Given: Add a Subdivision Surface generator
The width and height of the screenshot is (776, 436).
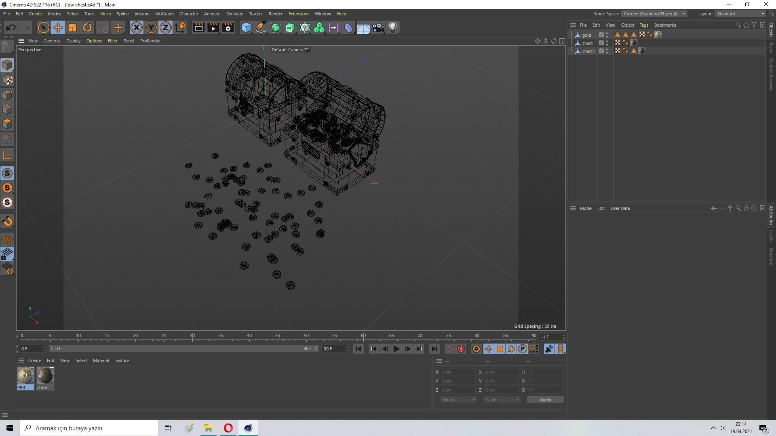Looking at the screenshot, I should [276, 27].
